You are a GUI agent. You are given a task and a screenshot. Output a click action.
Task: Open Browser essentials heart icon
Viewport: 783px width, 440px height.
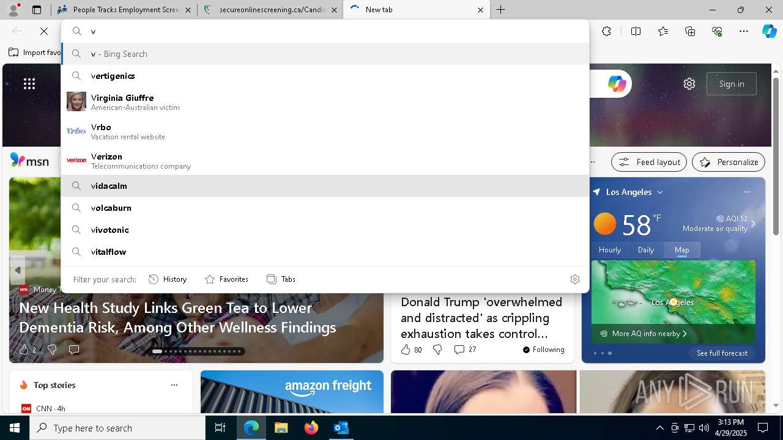(x=717, y=31)
